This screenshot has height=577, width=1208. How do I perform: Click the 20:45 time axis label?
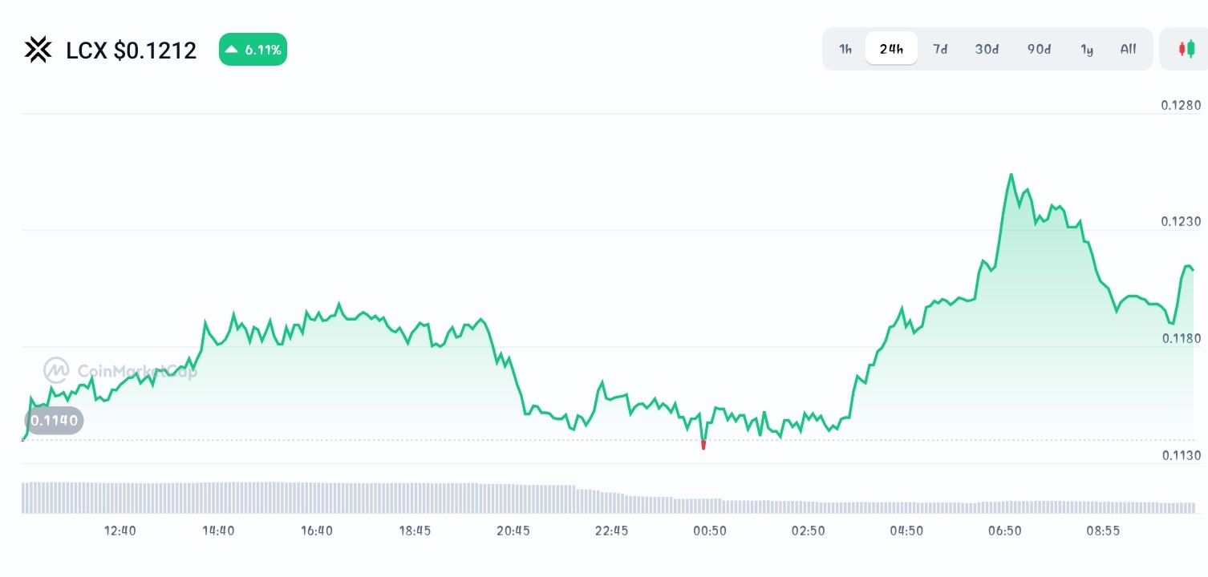tap(513, 531)
